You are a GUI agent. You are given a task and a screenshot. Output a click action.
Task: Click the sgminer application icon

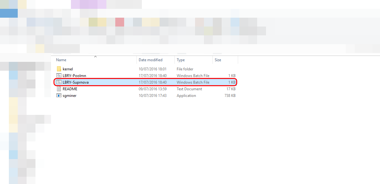pos(59,95)
